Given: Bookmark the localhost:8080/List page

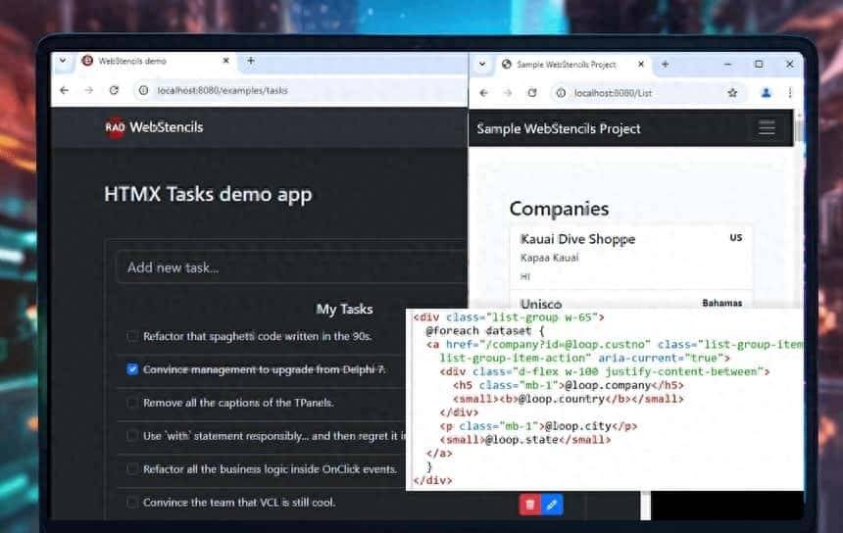Looking at the screenshot, I should (732, 93).
